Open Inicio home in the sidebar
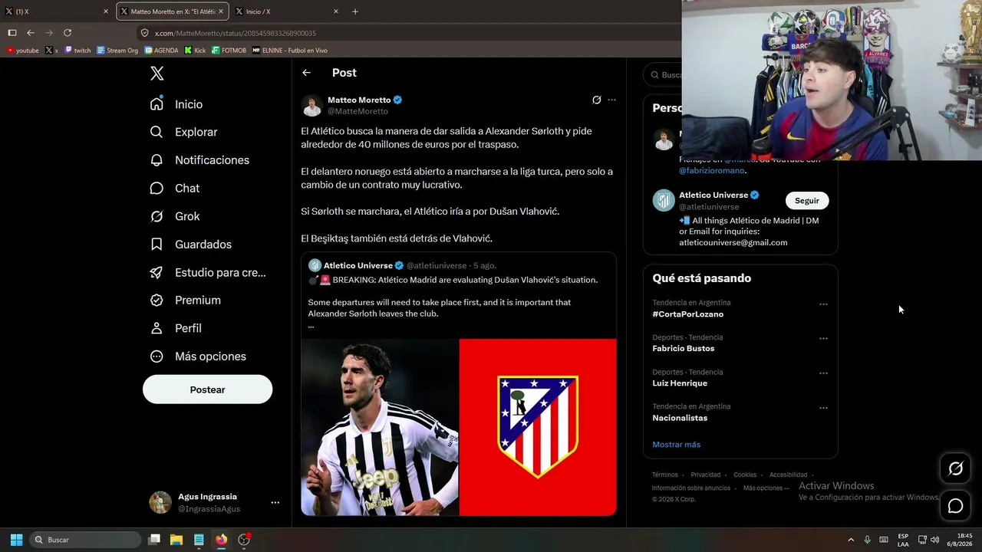Screen dimensions: 982x552 [x=176, y=104]
